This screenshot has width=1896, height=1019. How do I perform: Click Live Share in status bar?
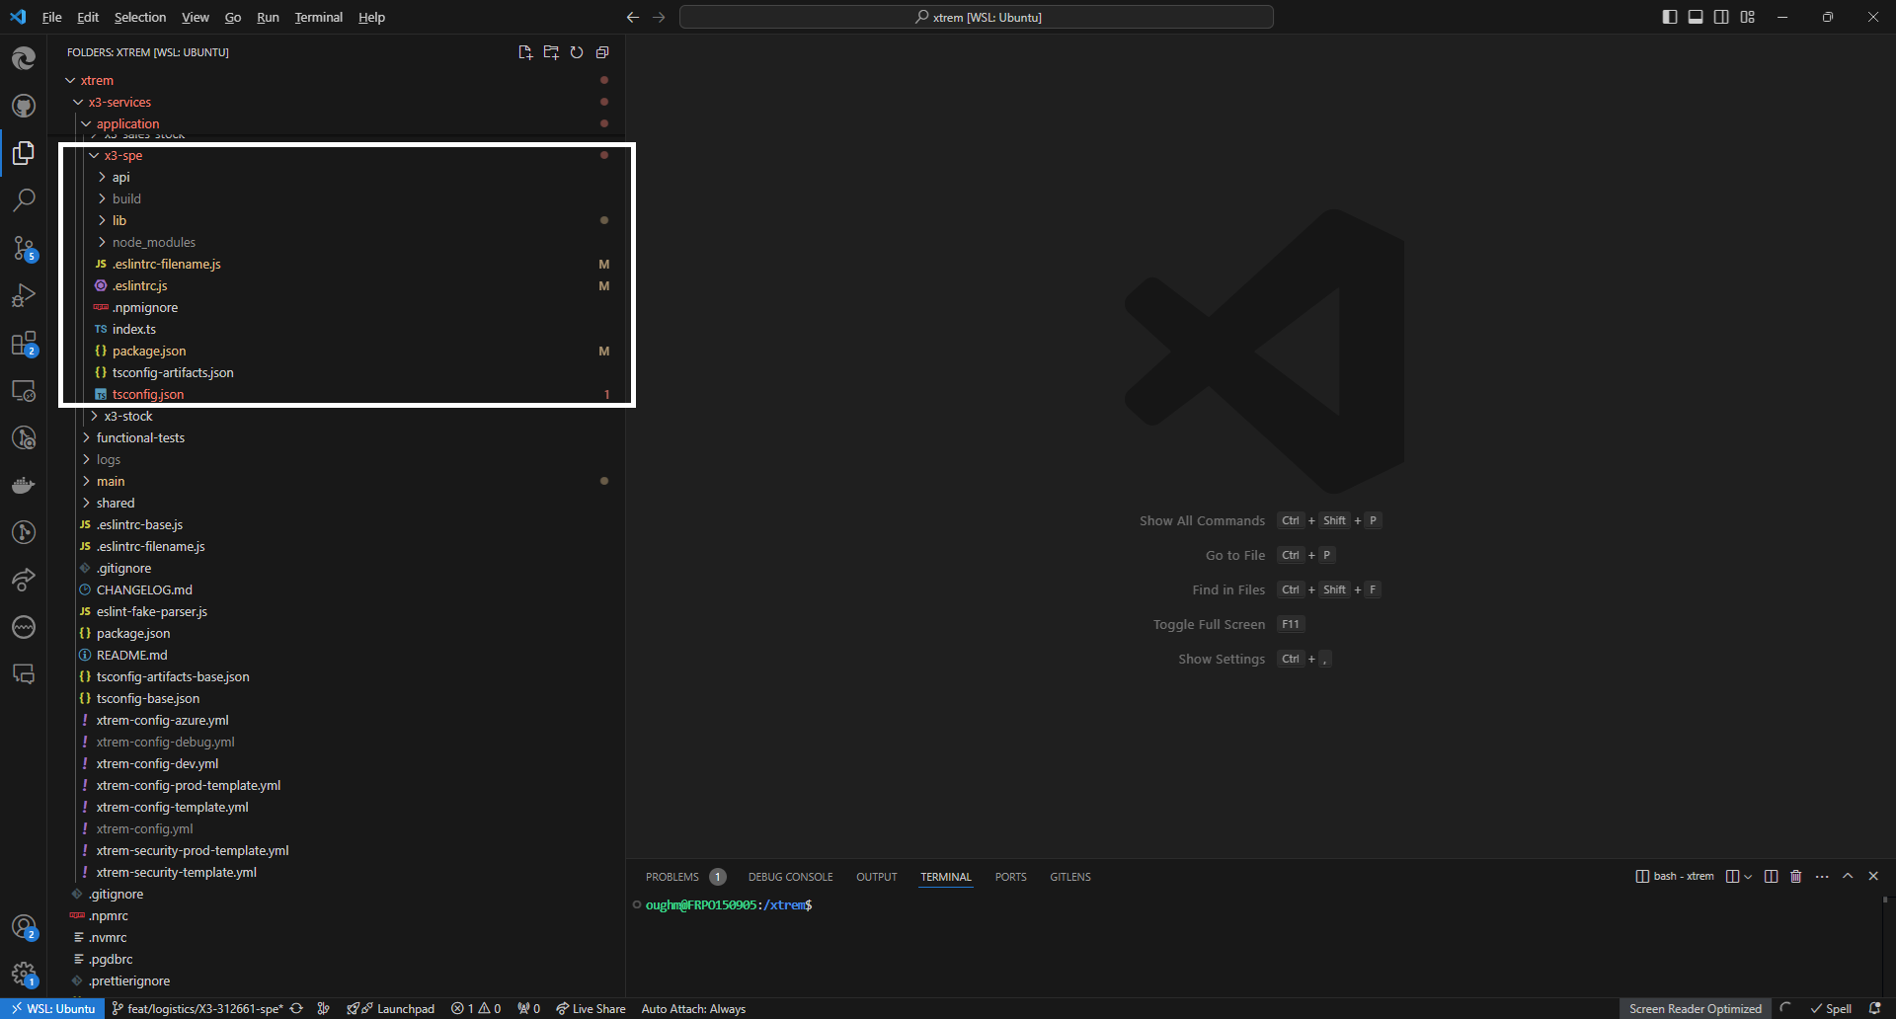591,1008
